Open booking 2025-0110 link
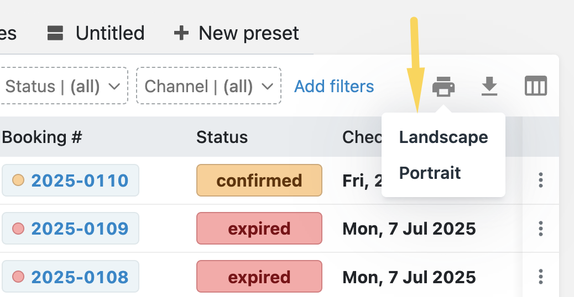This screenshot has height=297, width=574. coord(80,181)
